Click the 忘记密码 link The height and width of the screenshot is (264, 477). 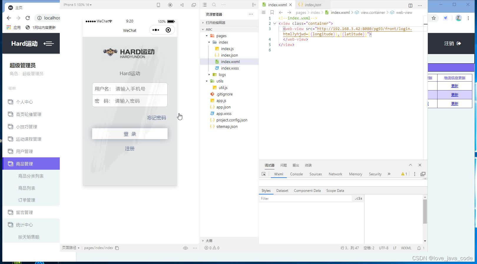157,118
